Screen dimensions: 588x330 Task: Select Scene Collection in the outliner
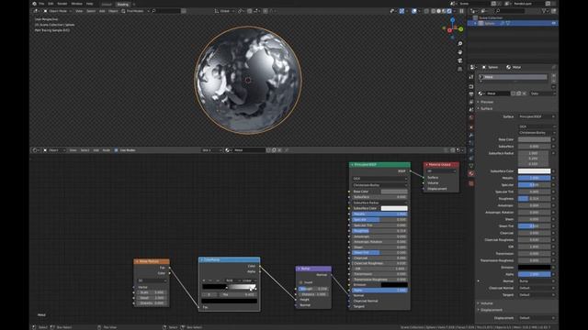[x=491, y=17]
